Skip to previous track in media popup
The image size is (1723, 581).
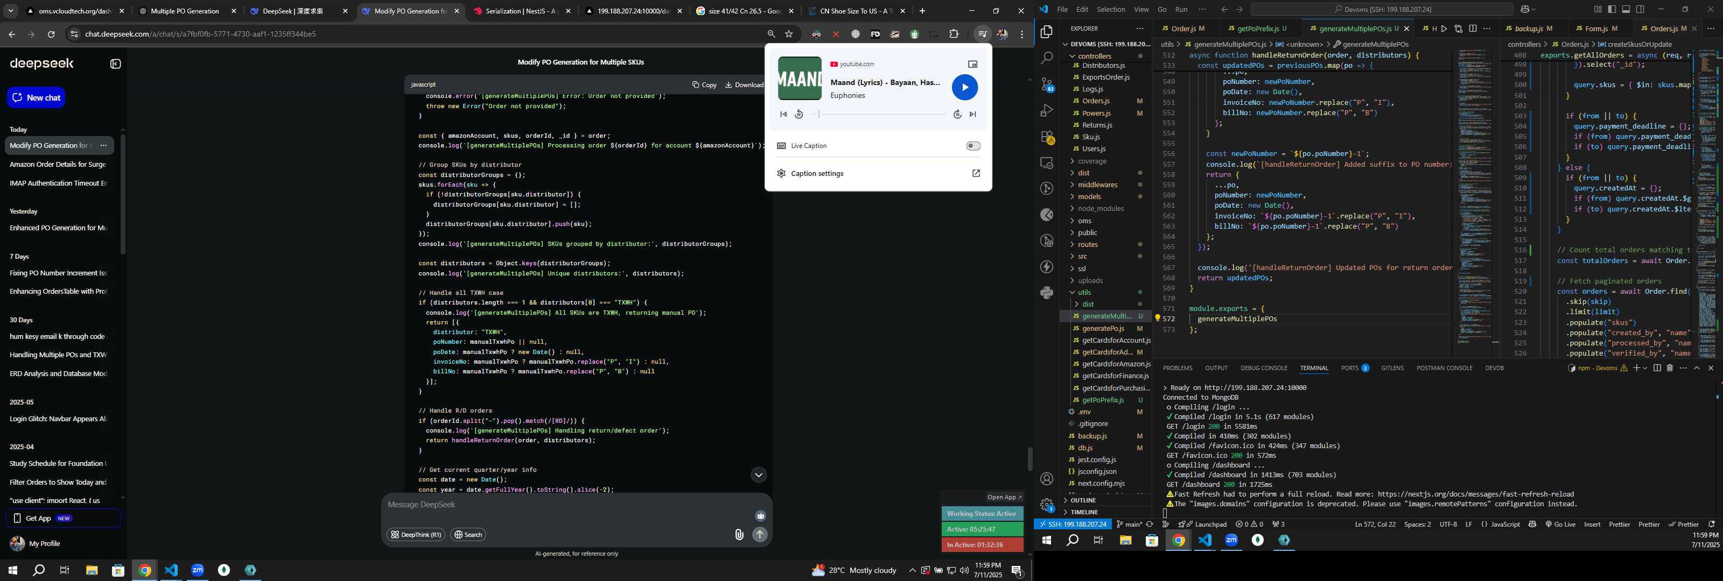(x=782, y=115)
